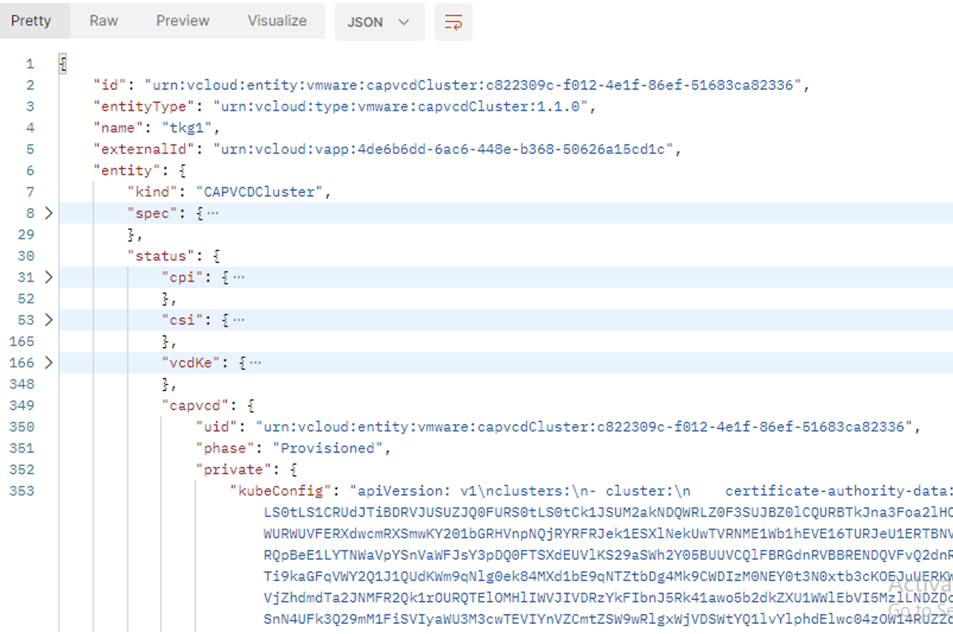
Task: Open the Preview tab
Action: point(182,21)
